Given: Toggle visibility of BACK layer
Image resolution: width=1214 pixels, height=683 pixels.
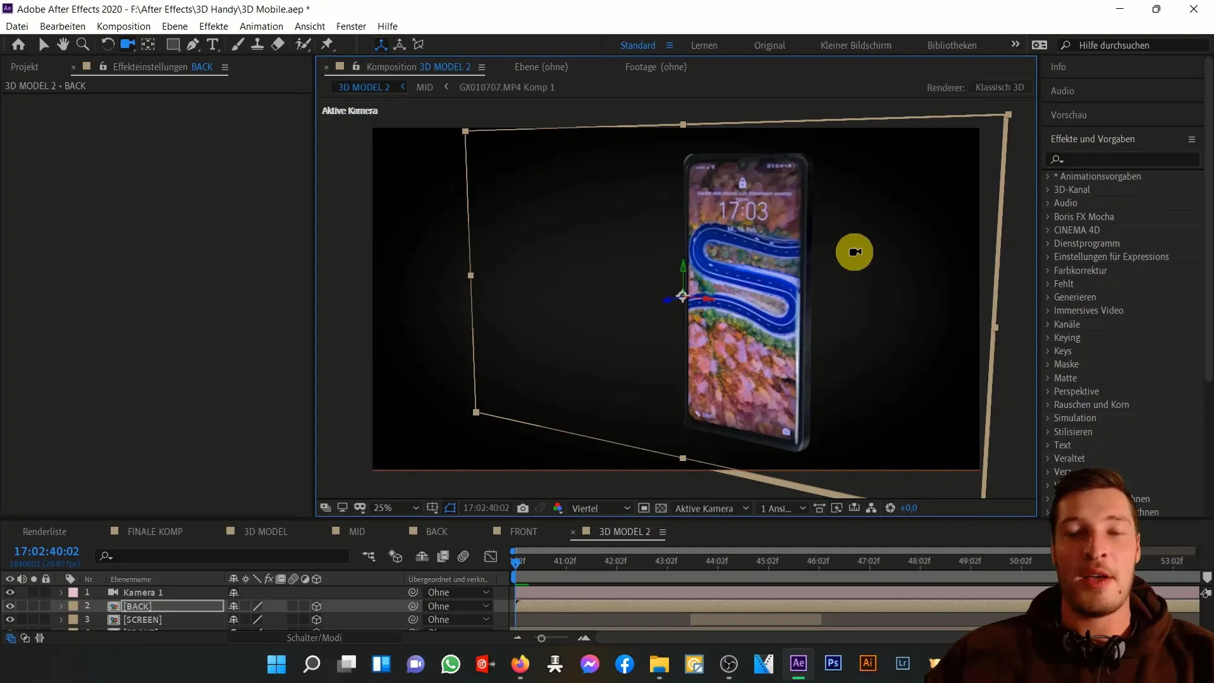Looking at the screenshot, I should (x=10, y=606).
